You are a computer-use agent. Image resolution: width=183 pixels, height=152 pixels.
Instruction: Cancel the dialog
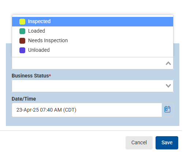139,142
